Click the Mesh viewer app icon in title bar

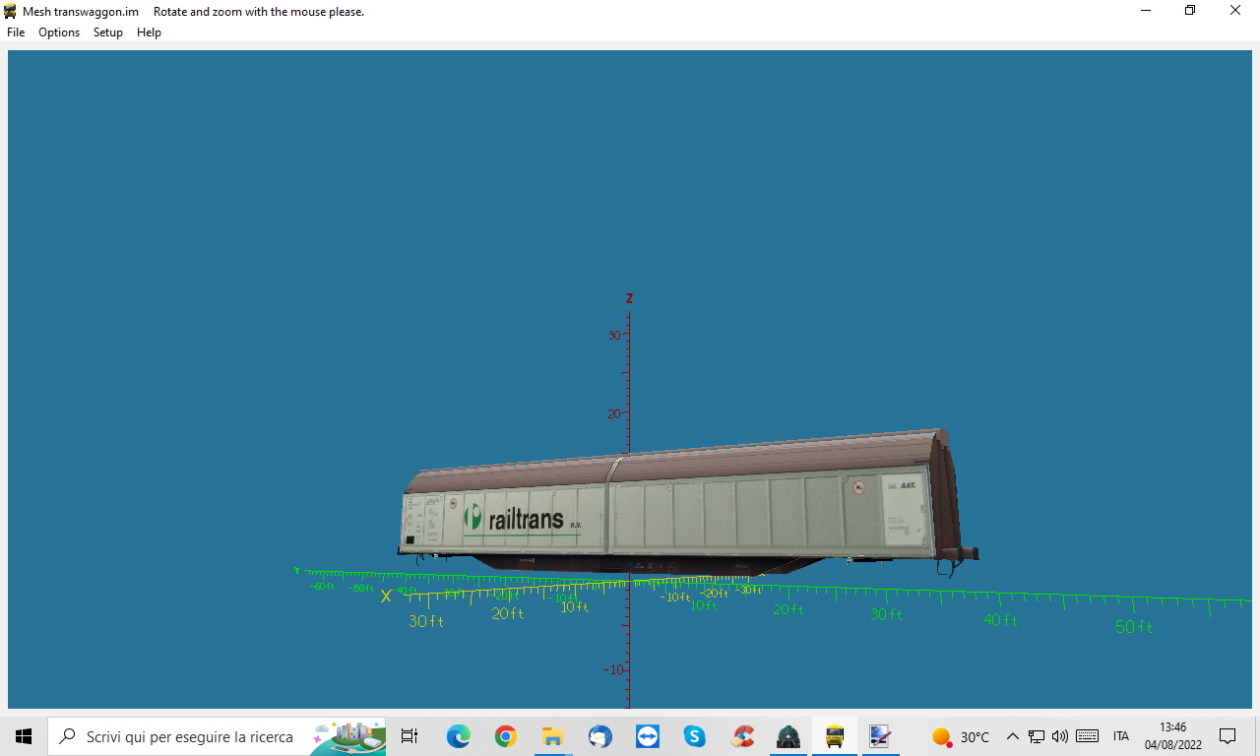(10, 11)
